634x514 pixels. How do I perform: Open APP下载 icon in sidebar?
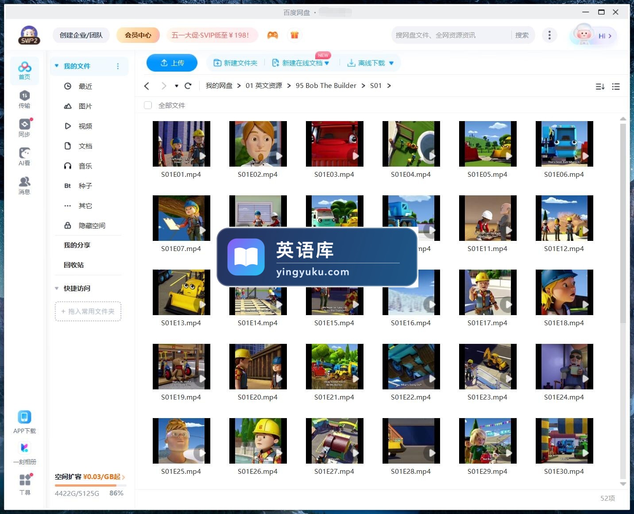24,422
